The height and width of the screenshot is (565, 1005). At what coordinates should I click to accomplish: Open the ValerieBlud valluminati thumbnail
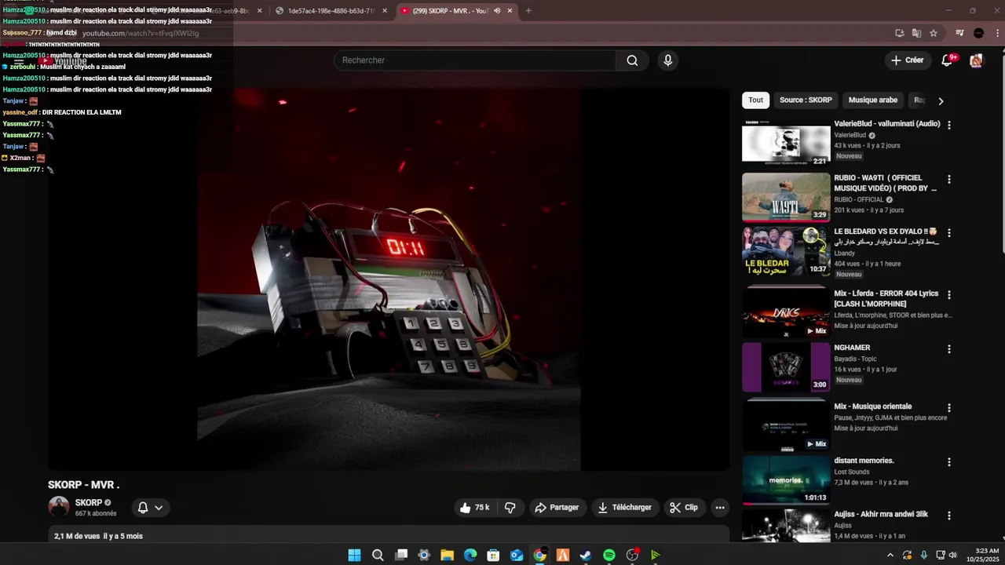point(786,143)
